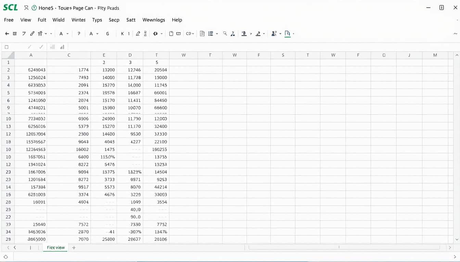Click the pencil edit icon in the toolbar

click(x=138, y=34)
